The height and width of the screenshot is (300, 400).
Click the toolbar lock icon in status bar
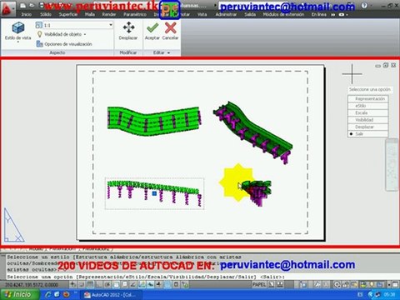pyautogui.click(x=345, y=284)
